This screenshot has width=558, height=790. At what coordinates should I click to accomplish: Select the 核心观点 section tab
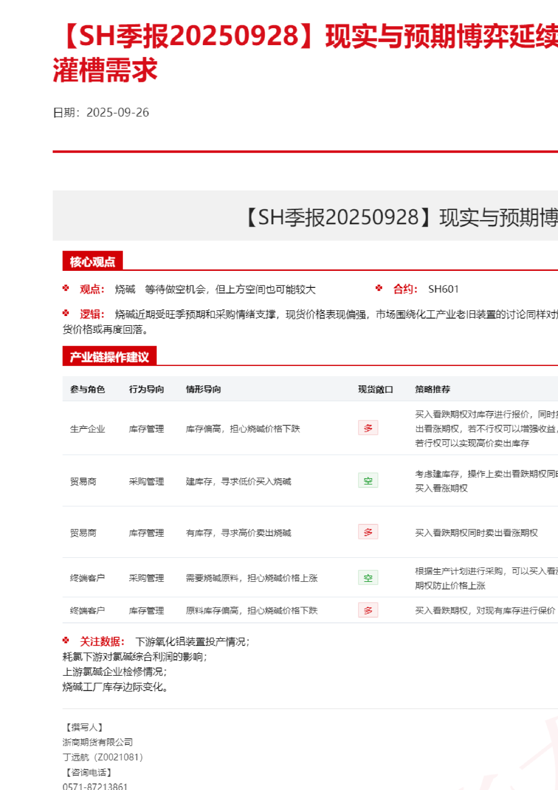tap(93, 261)
